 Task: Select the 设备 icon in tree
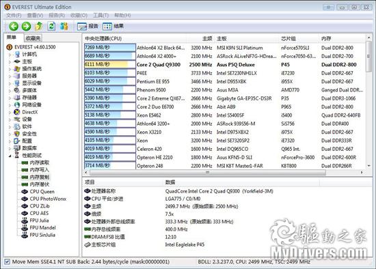pos(17,119)
